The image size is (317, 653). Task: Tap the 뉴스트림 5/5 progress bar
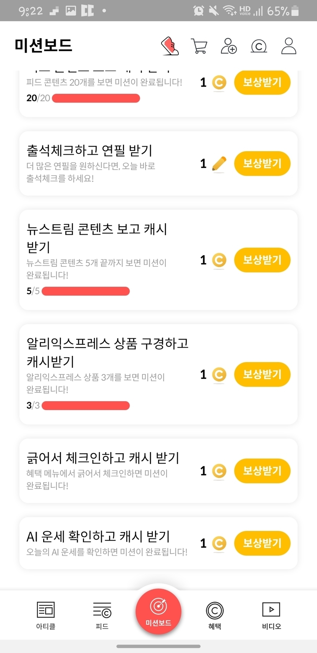coord(86,291)
